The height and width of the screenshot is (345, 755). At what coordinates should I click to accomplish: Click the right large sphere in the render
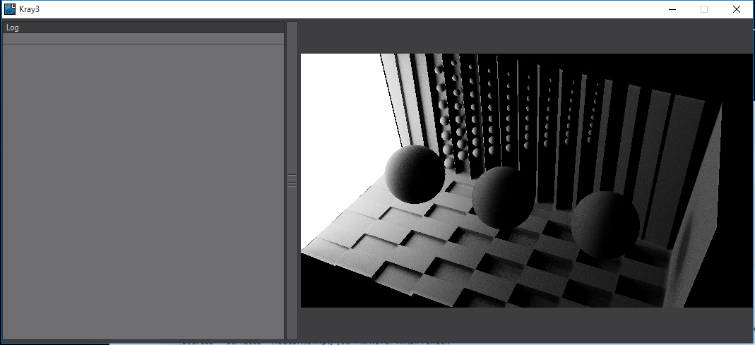coord(605,224)
